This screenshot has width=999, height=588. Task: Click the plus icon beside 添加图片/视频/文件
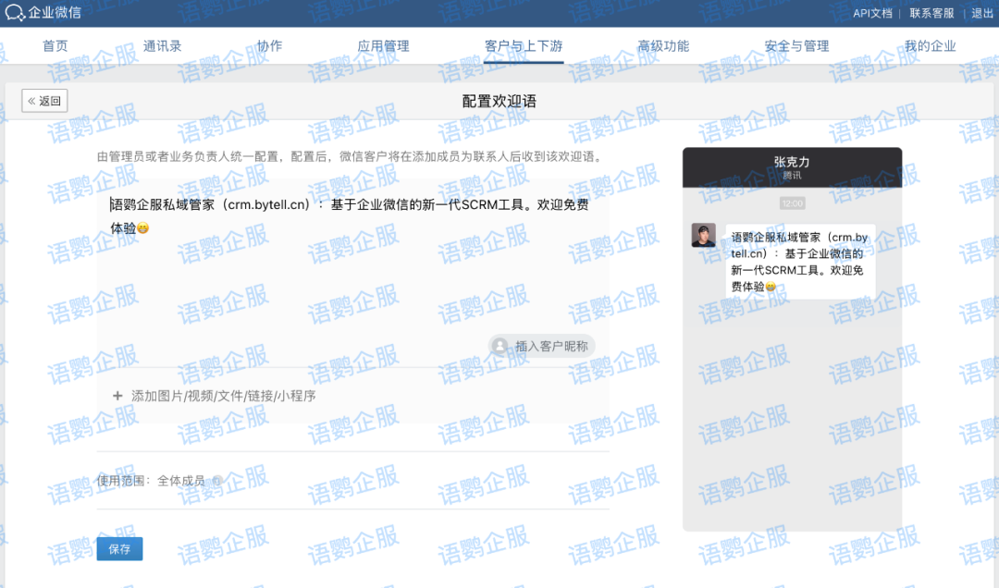pos(117,395)
